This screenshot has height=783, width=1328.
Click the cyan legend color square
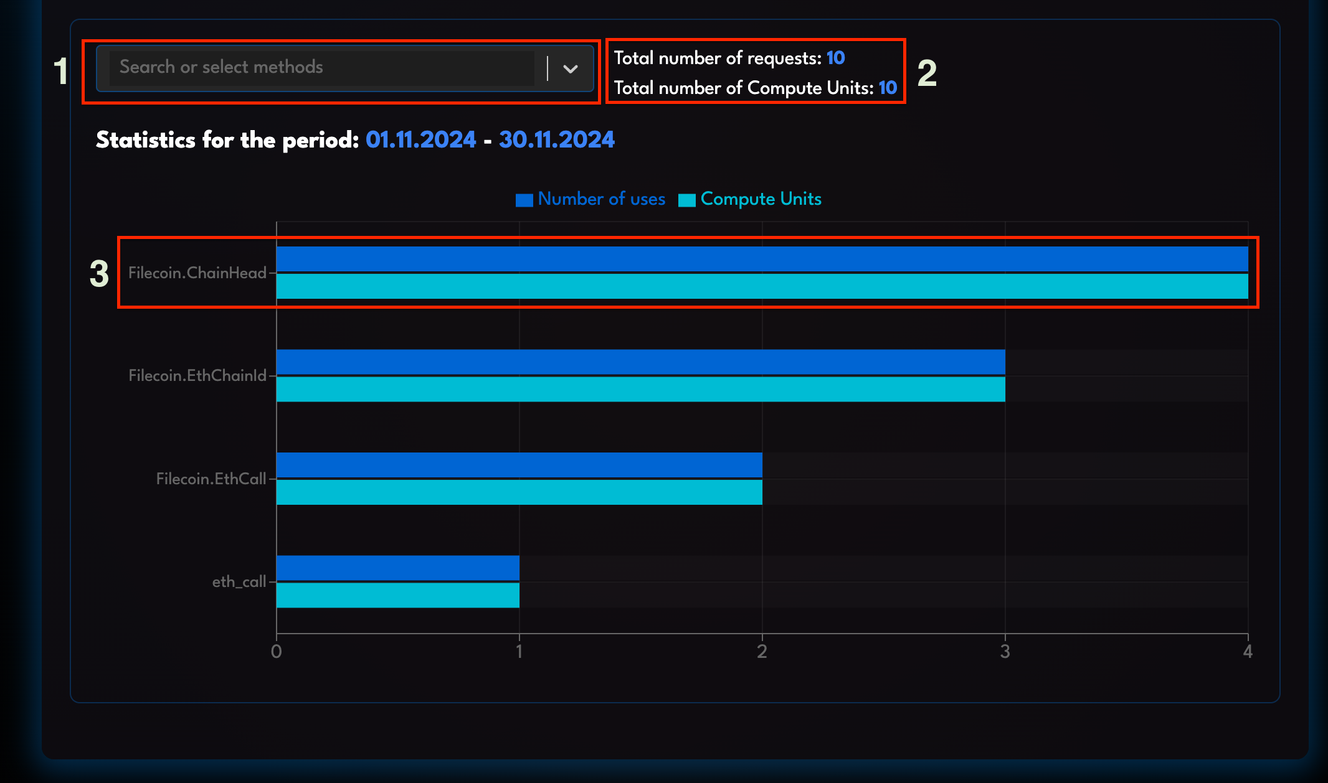point(686,200)
